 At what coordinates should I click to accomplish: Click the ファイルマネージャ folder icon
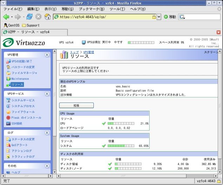[8, 73]
